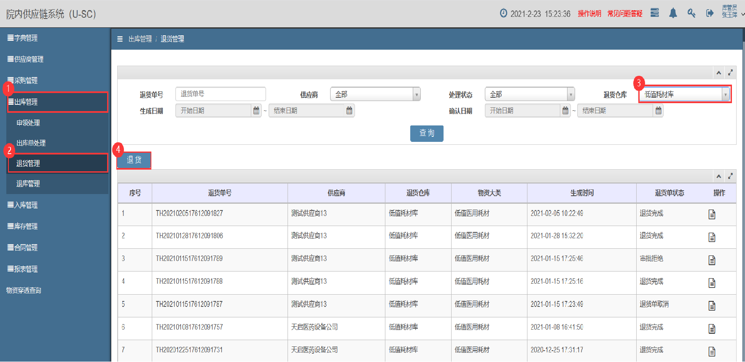The width and height of the screenshot is (745, 362).
Task: Open 操作说明 link
Action: (x=589, y=13)
